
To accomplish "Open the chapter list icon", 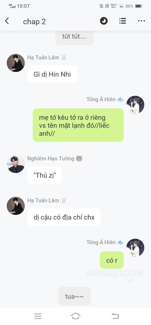I will (x=123, y=21).
